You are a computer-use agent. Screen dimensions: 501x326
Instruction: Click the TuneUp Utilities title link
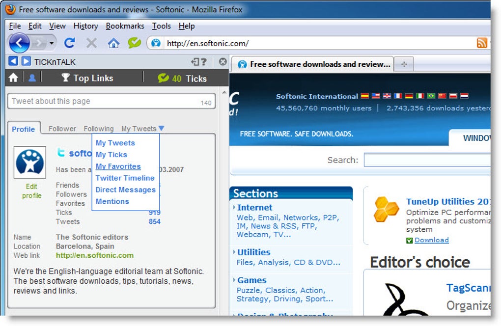[448, 201]
